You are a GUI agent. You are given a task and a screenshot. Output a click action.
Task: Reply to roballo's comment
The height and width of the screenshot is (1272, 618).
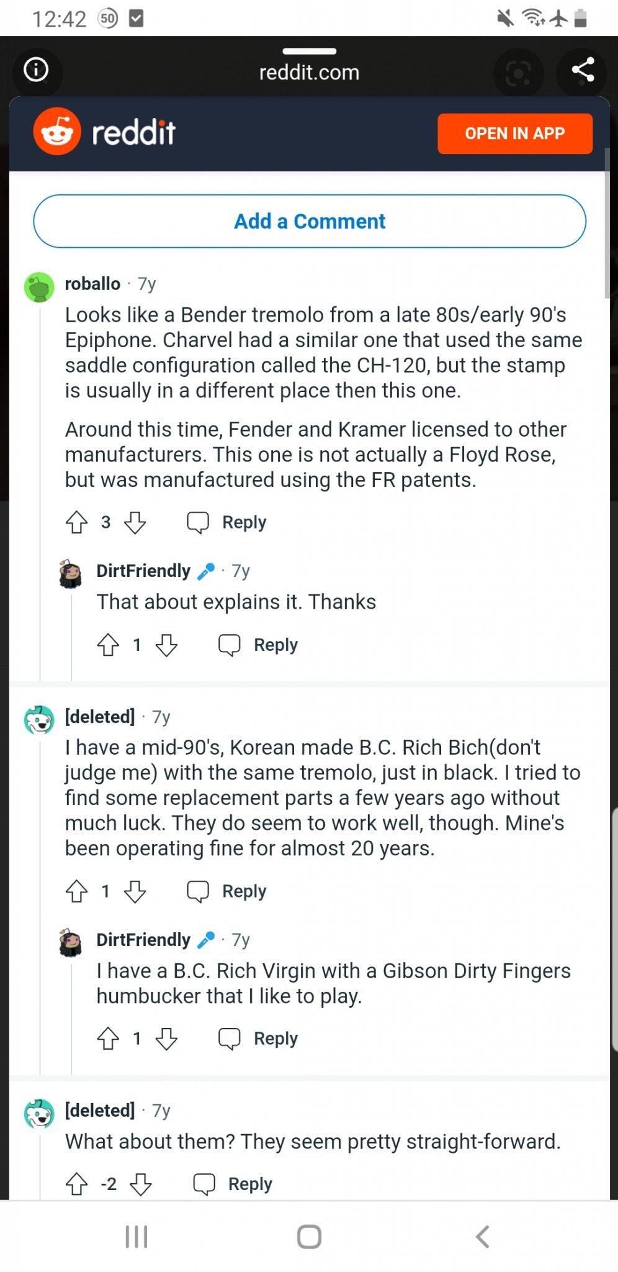pos(227,522)
